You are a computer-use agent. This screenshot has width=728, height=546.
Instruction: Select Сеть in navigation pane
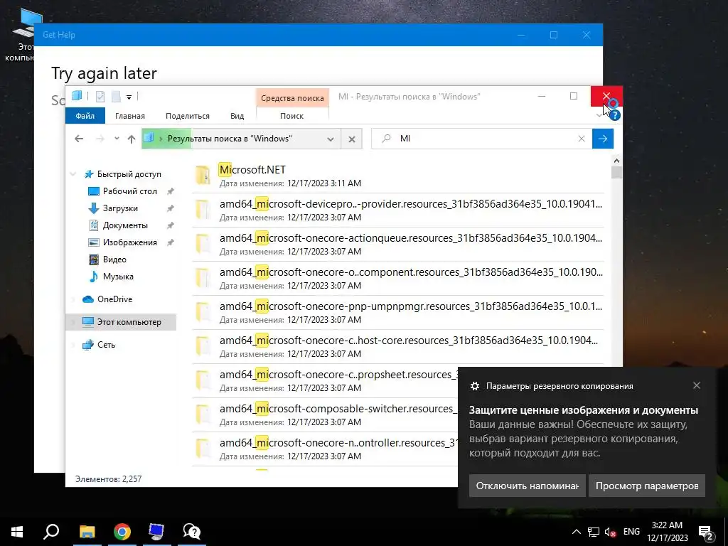(x=106, y=345)
